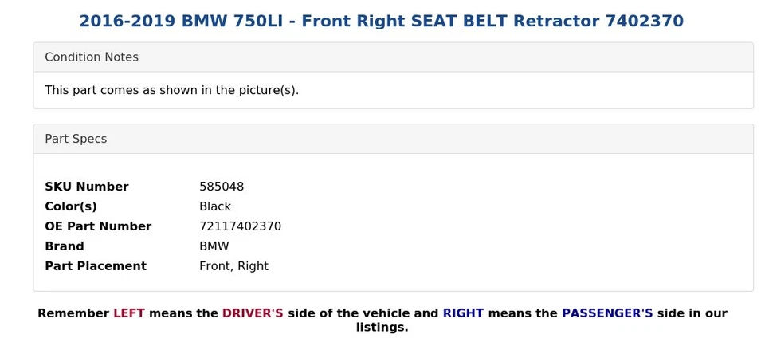Screen dimensions: 765x346
Task: Click the condition notes description text
Action: coord(171,90)
